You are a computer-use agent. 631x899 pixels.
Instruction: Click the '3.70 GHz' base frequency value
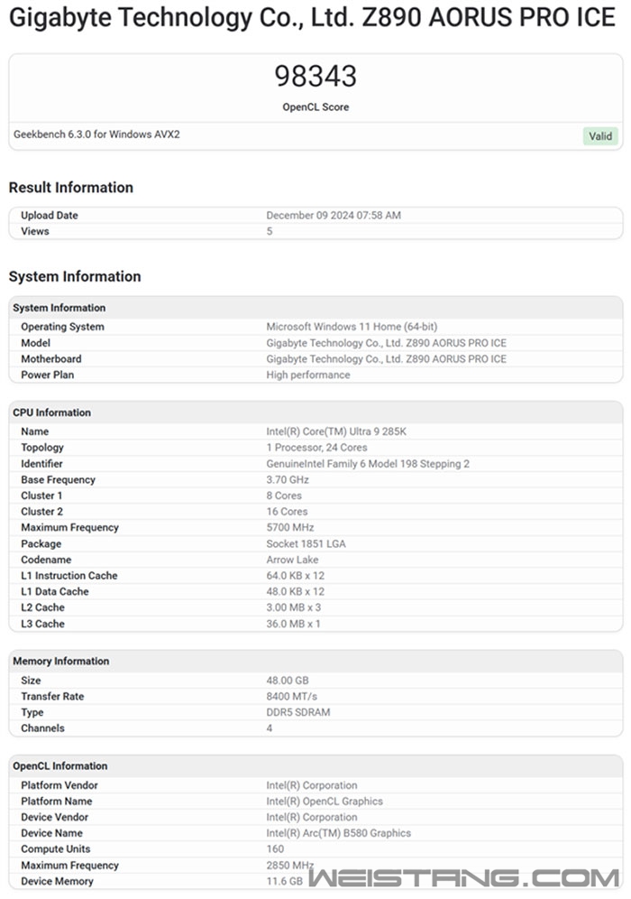pos(288,480)
